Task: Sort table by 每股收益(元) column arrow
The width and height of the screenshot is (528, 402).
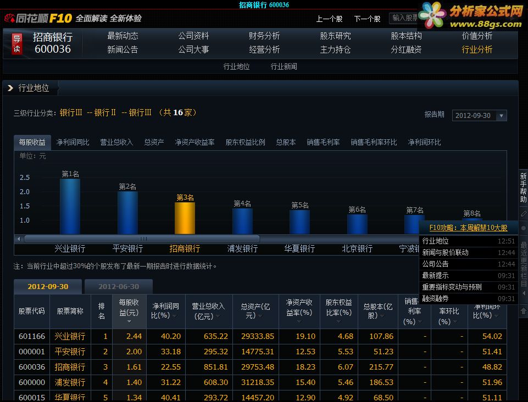Action: click(129, 322)
